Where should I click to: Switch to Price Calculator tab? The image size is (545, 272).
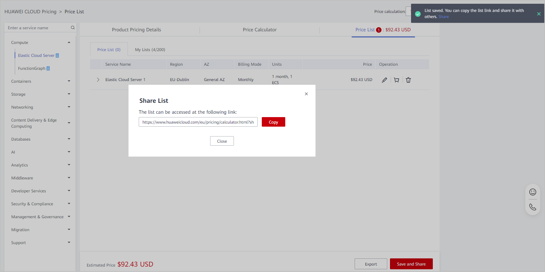coord(260,30)
